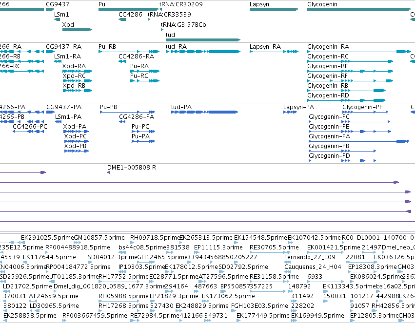Select the Glycogenin-PC protein label

329,117
